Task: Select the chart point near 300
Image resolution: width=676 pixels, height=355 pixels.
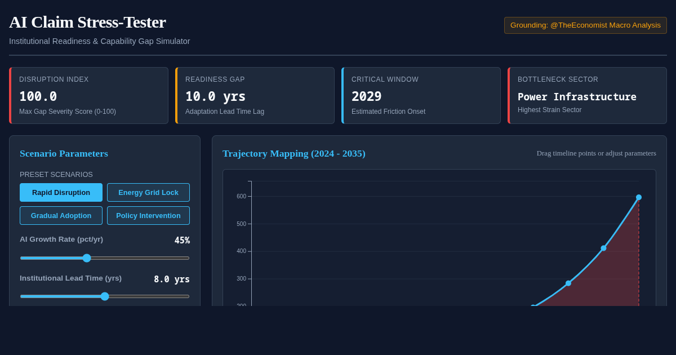Action: (568, 283)
